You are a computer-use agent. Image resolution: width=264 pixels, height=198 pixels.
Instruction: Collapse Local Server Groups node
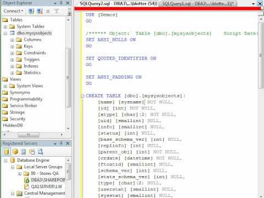pyautogui.click(x=13, y=167)
